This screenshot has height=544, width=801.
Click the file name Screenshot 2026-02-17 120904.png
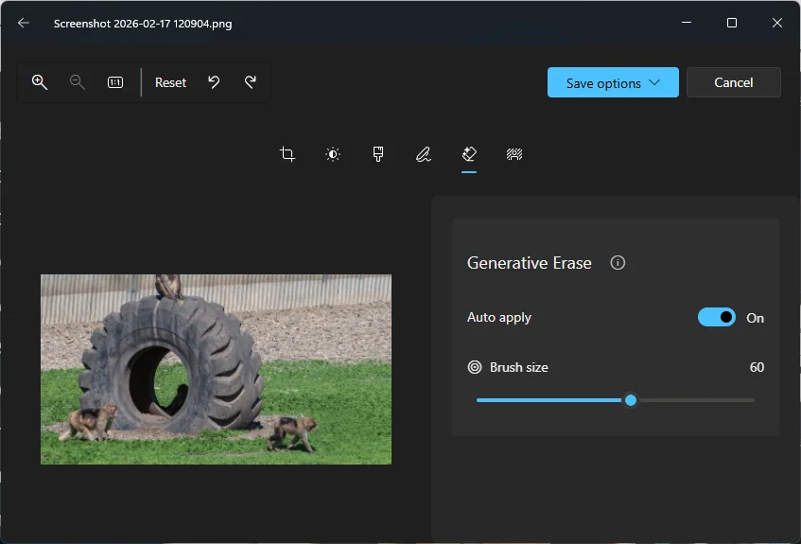click(x=143, y=24)
